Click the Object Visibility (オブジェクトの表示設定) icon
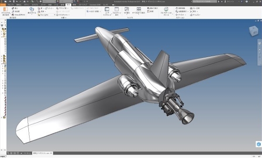 click(x=6, y=11)
